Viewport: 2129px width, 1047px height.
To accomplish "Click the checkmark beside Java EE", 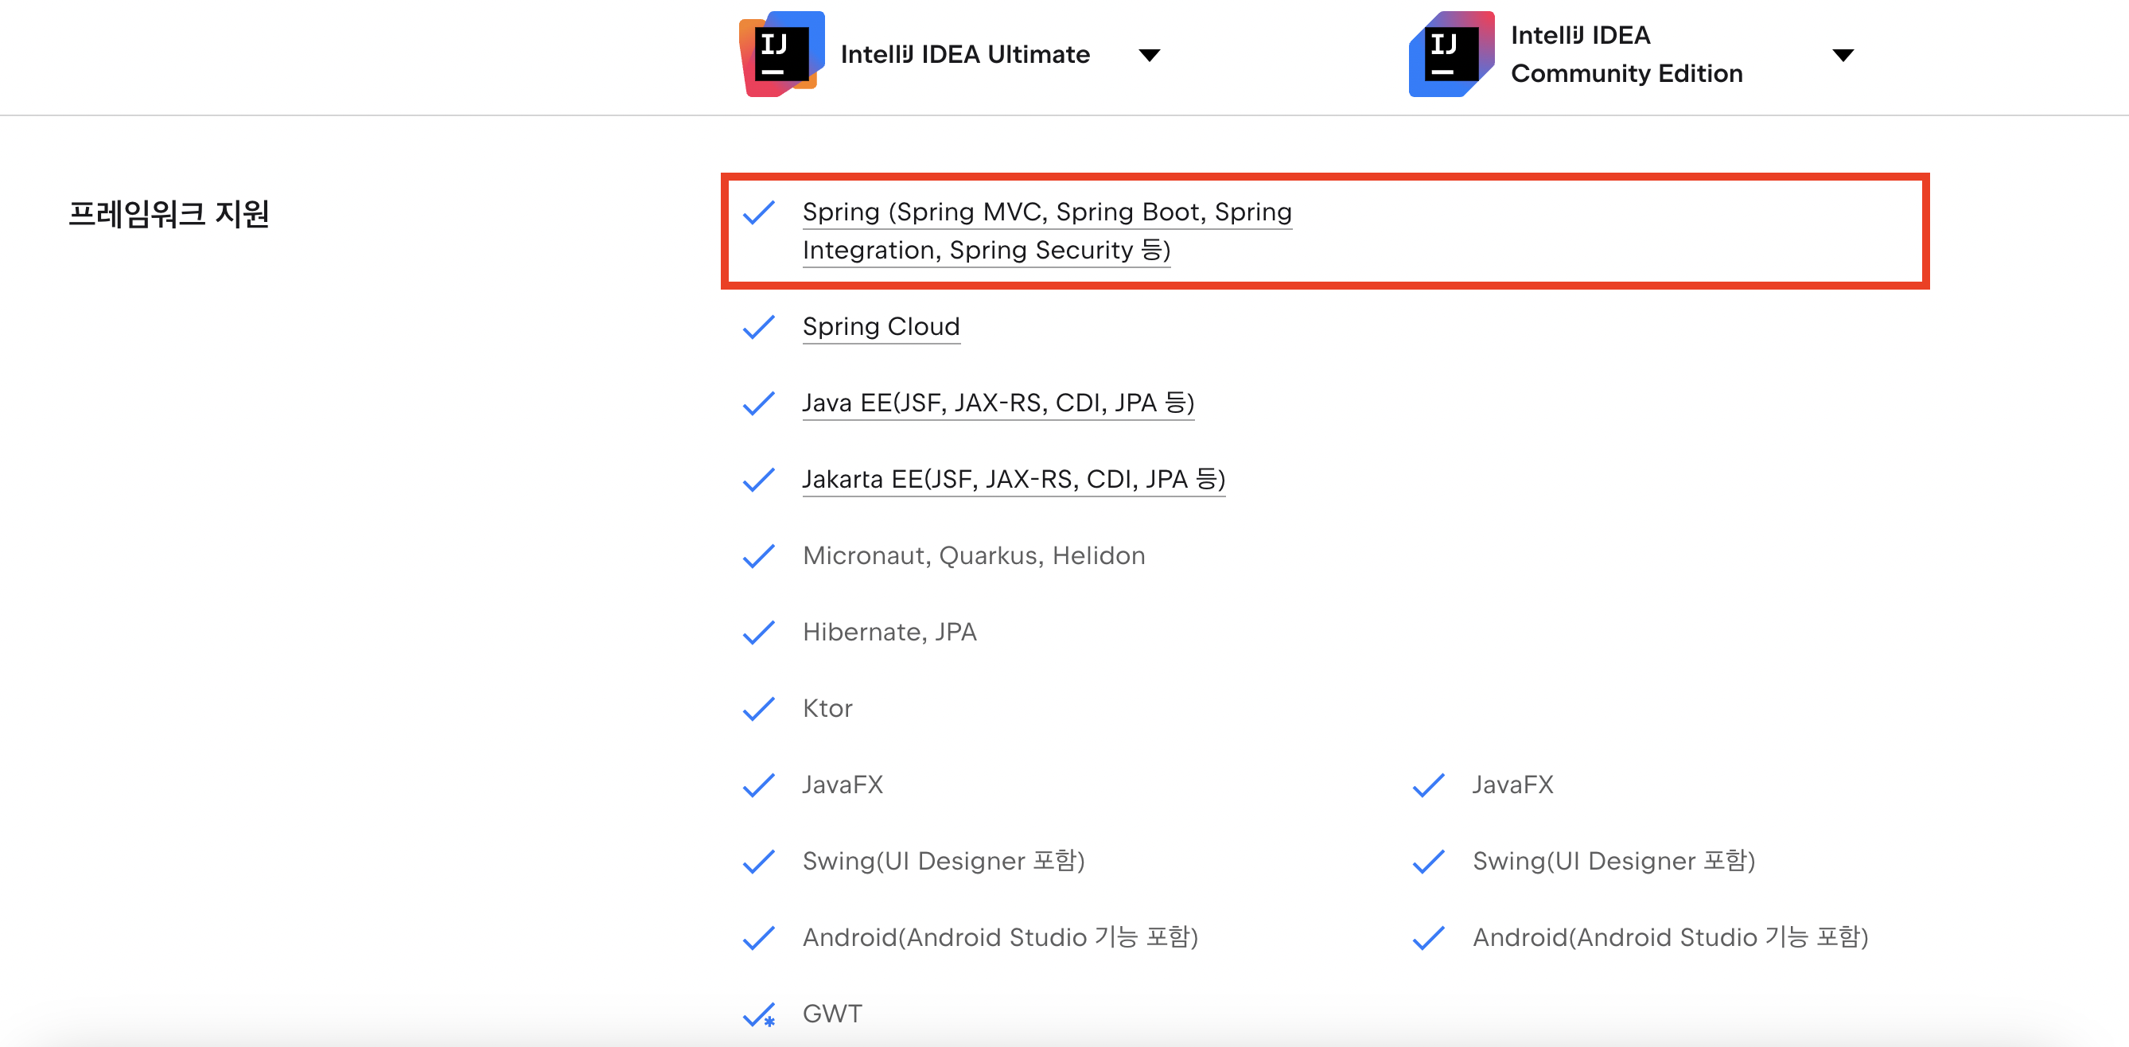I will [759, 403].
